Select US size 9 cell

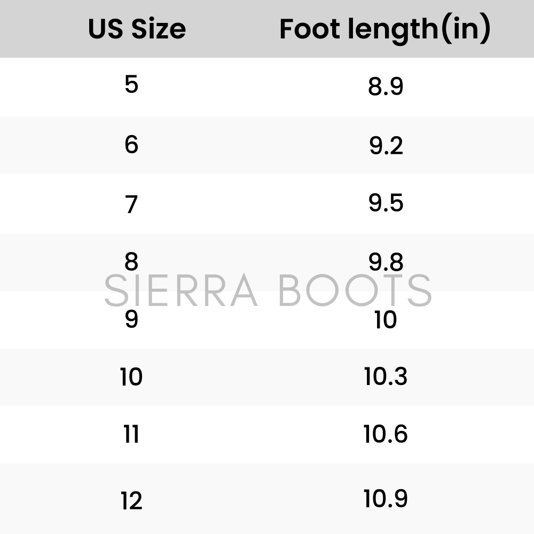[131, 319]
